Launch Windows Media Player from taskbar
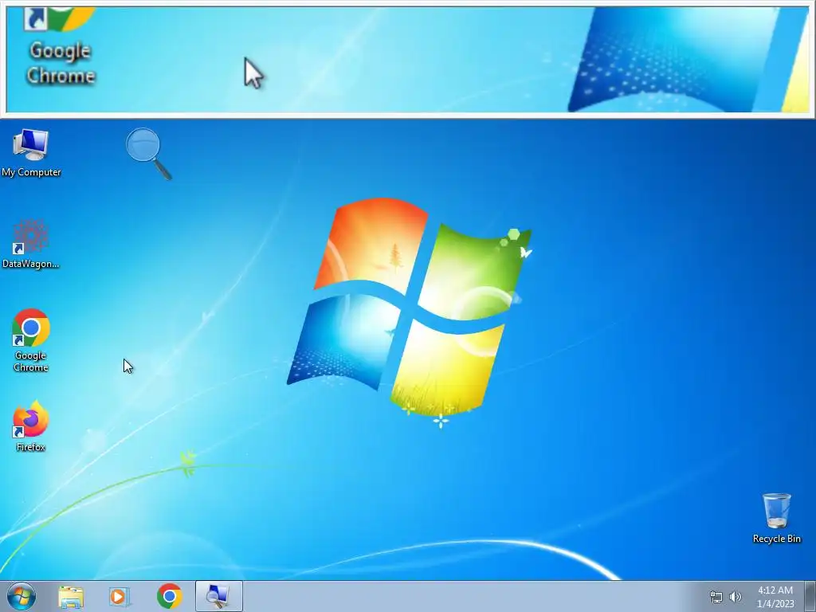The height and width of the screenshot is (612, 816). (120, 596)
